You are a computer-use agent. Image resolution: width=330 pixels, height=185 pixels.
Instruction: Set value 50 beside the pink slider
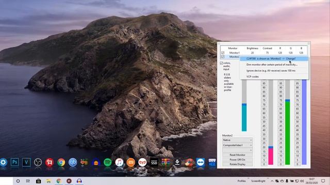[x=264, y=122]
